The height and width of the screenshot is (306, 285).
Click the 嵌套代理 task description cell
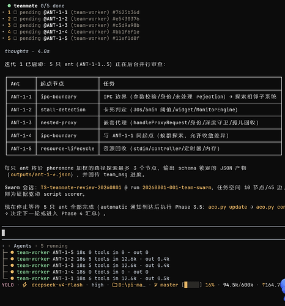[x=190, y=122]
